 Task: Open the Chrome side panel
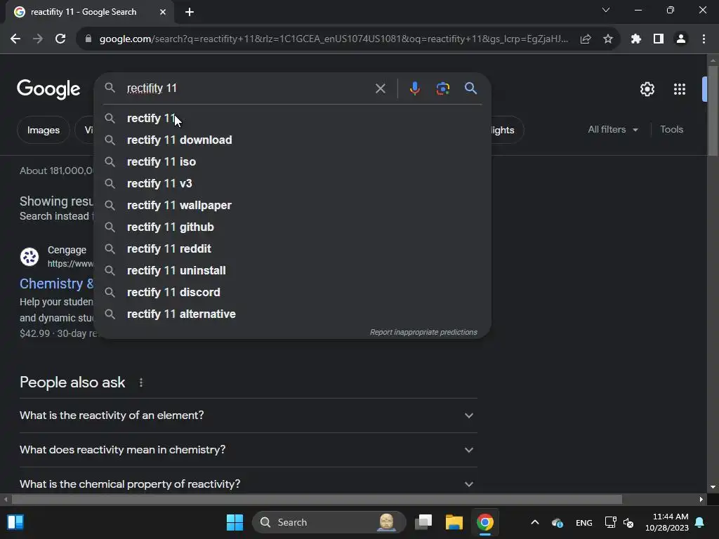(x=659, y=39)
